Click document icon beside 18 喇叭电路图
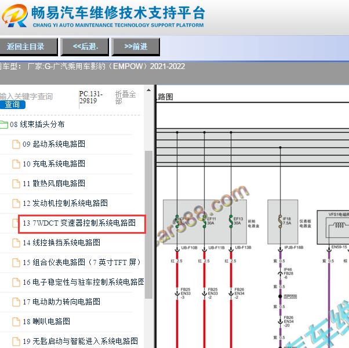 [16, 321]
